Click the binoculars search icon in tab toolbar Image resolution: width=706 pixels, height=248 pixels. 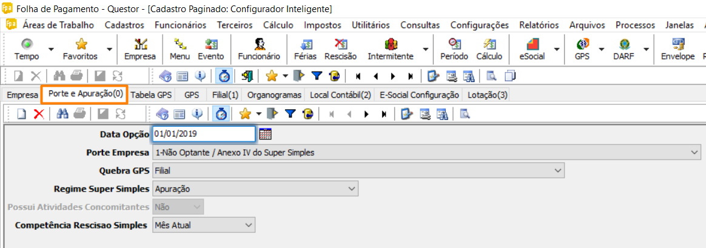tap(62, 114)
